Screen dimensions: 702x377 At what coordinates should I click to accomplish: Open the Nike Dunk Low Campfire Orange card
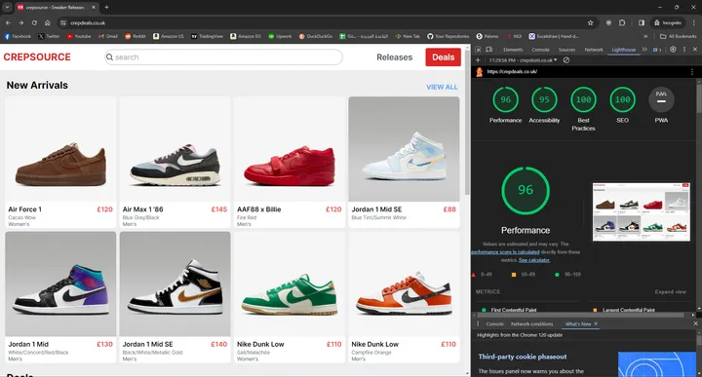(x=404, y=297)
